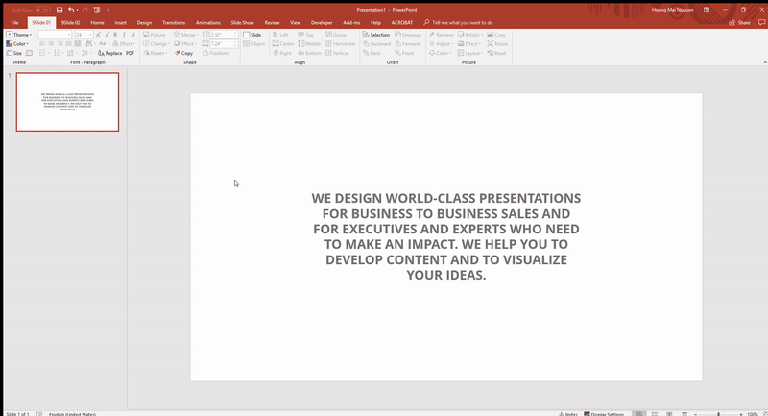Click the Copy format button
Image resolution: width=768 pixels, height=416 pixels.
183,53
